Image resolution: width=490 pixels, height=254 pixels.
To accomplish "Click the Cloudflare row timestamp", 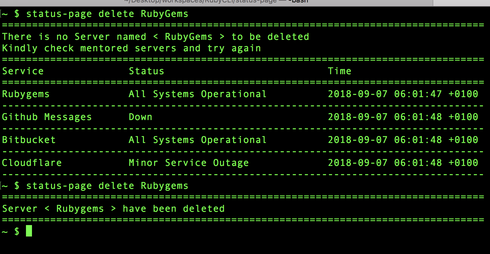I will click(403, 163).
